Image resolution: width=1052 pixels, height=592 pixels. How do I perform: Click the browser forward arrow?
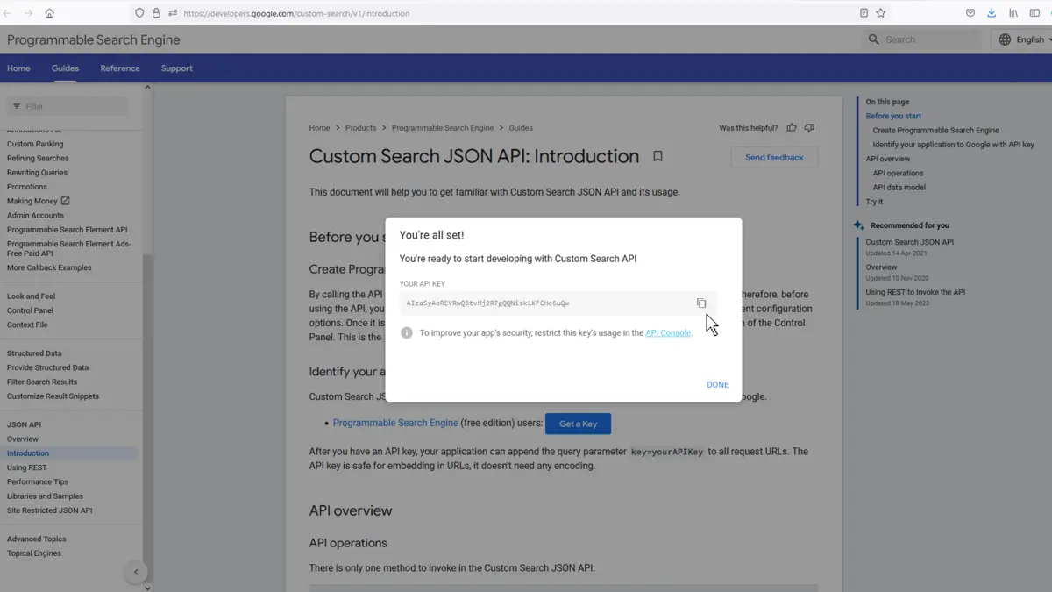[x=28, y=13]
